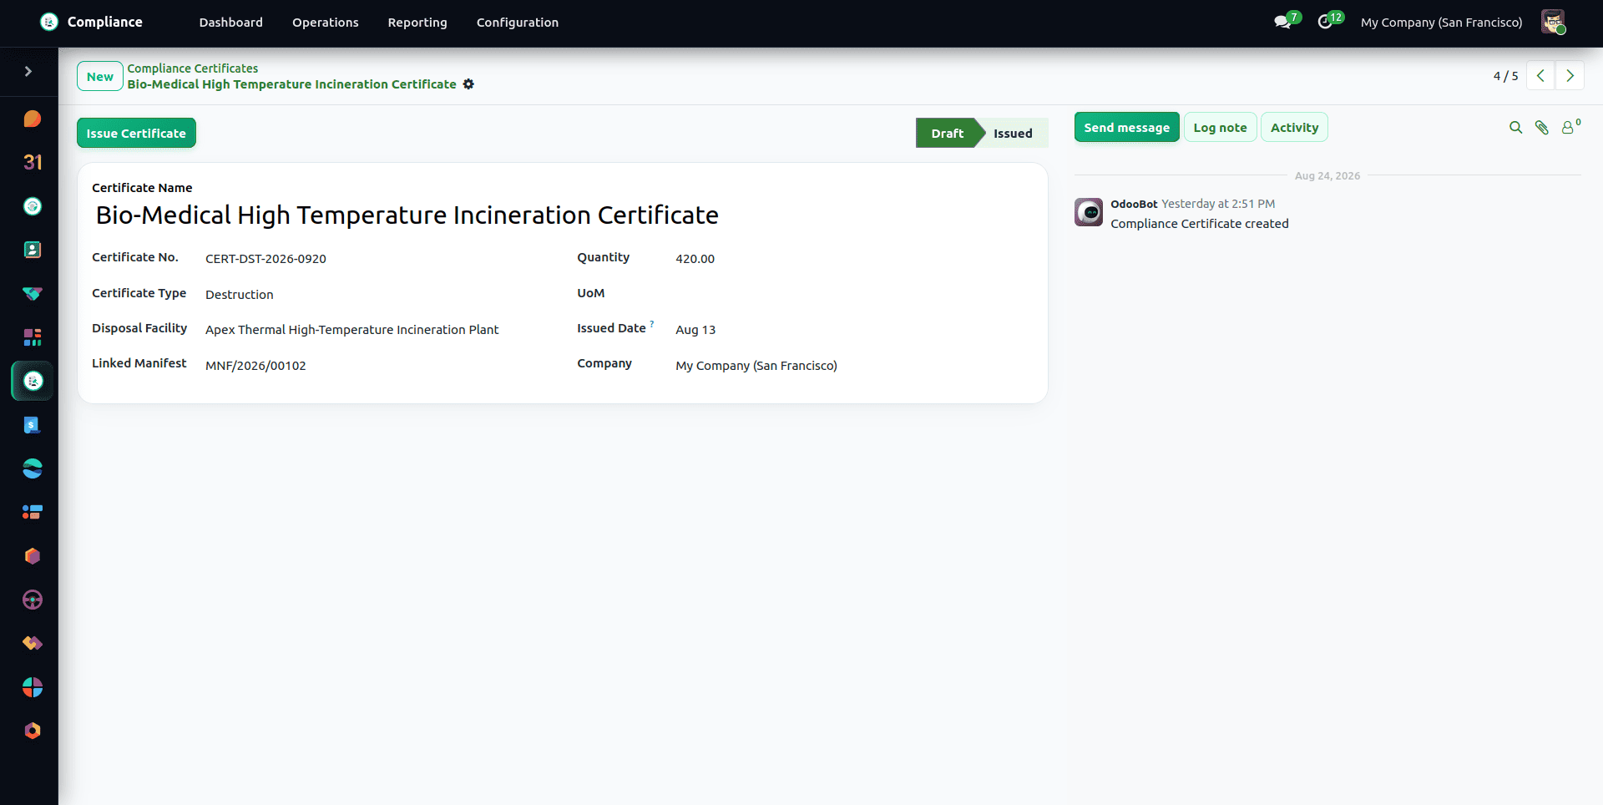
Task: Open the user avatar menu
Action: pyautogui.click(x=1553, y=22)
